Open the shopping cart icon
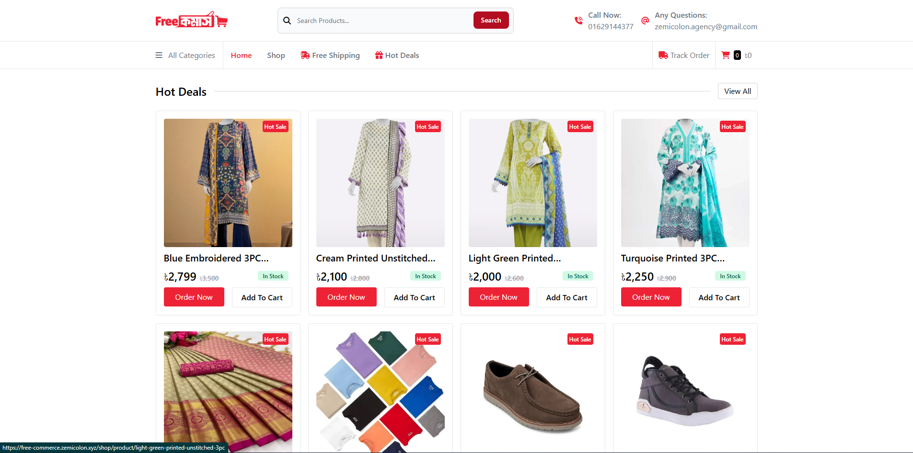This screenshot has width=913, height=453. point(726,55)
